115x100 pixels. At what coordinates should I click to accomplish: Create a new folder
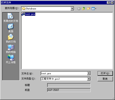tap(88, 9)
